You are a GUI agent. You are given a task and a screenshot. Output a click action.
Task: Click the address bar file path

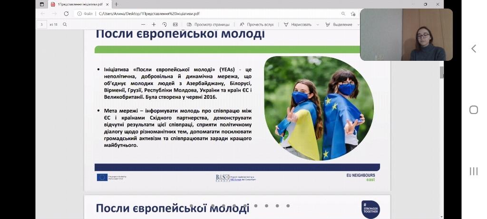pyautogui.click(x=143, y=14)
